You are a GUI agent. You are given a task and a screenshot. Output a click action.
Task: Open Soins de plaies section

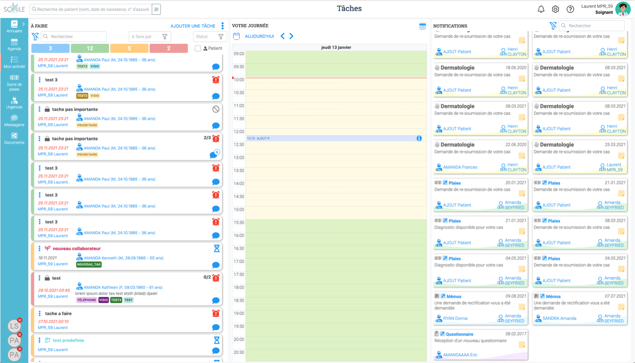(x=14, y=83)
